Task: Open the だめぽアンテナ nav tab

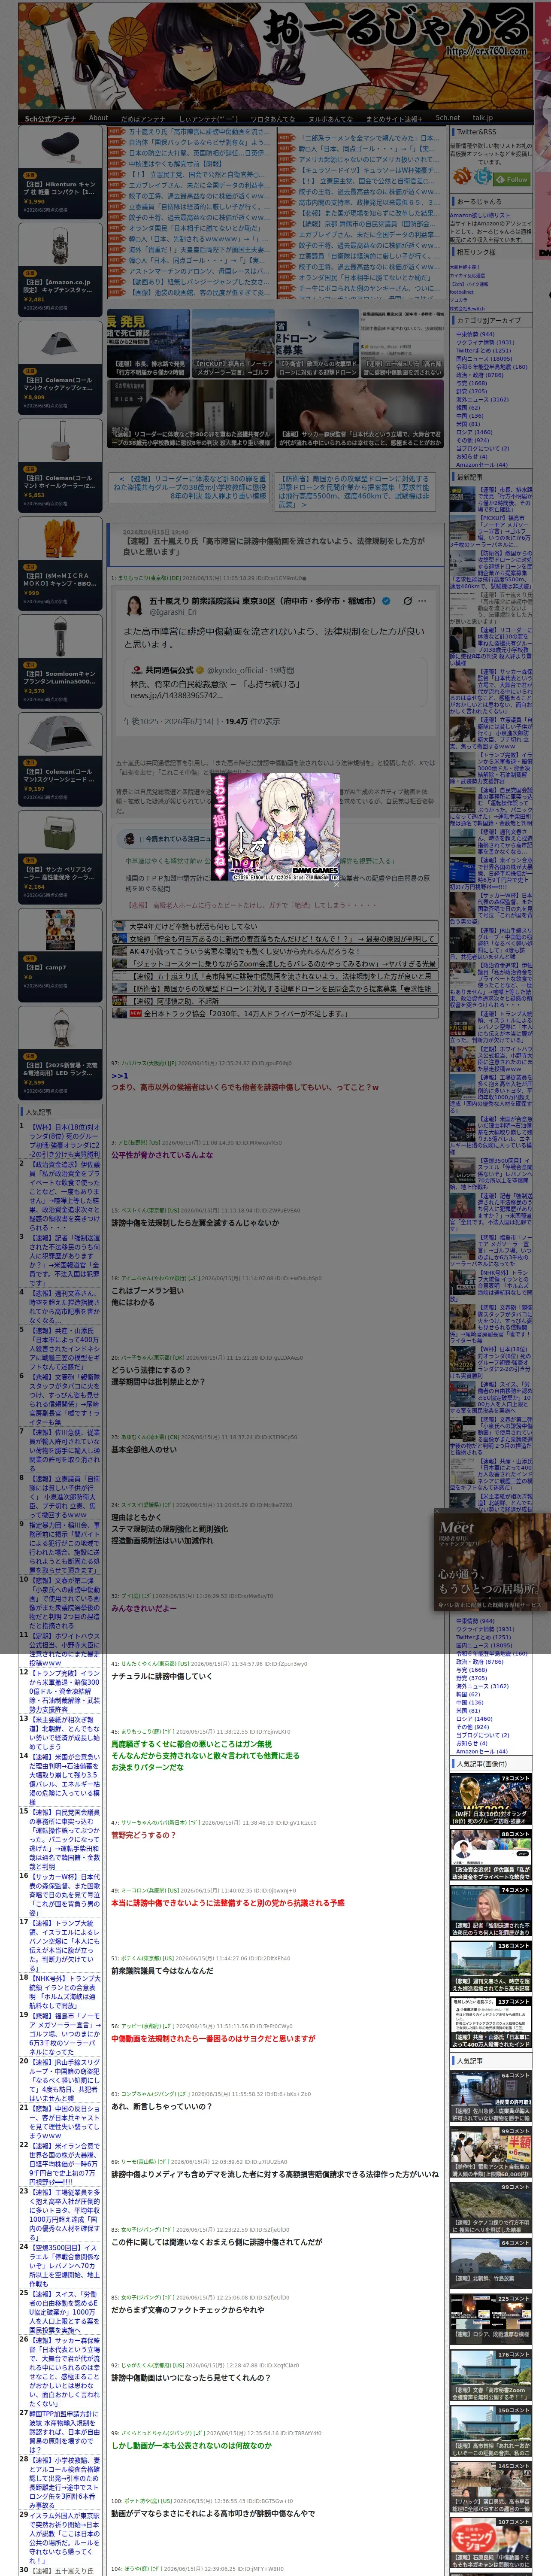Action: [x=143, y=119]
